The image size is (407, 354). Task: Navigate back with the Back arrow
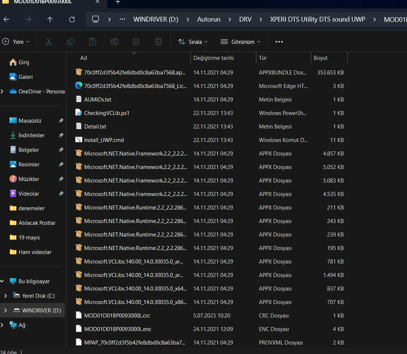pyautogui.click(x=7, y=19)
